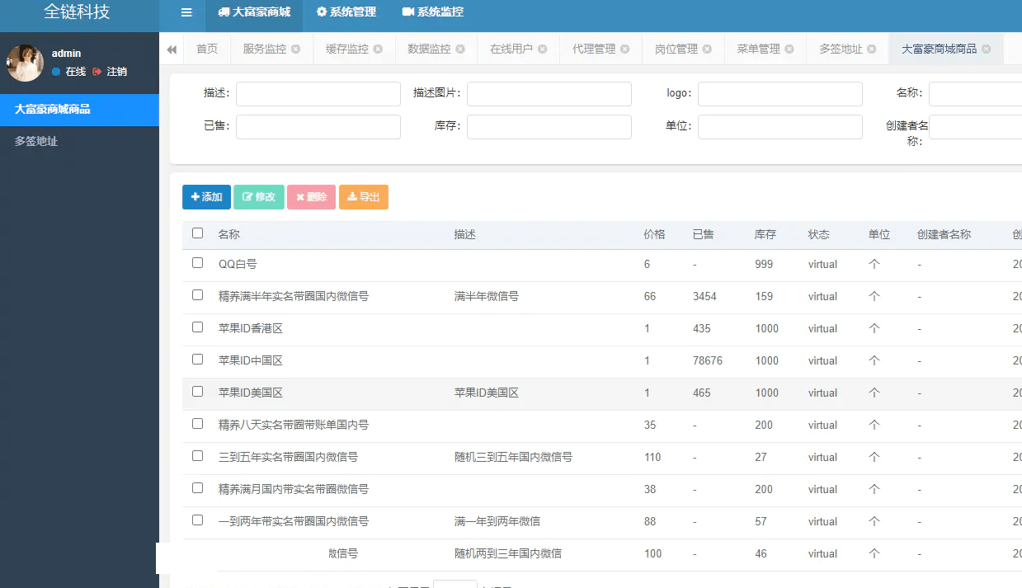The image size is (1022, 588).
Task: Click the edit icon on 修改 button
Action: tap(247, 197)
